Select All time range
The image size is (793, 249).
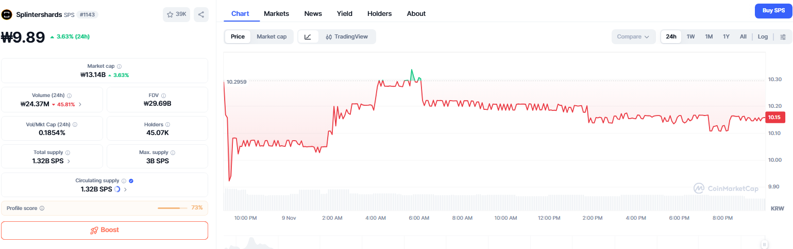pyautogui.click(x=743, y=36)
